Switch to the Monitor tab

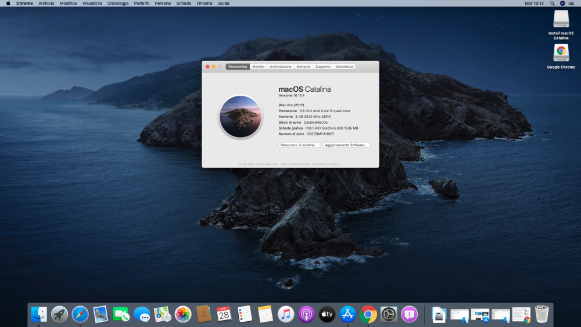tap(259, 67)
